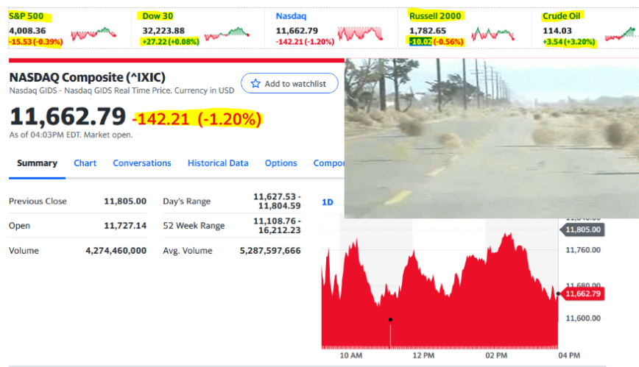Viewport: 639px width, 367px height.
Task: Click the Volume value 4,274,460,000
Action: click(x=116, y=251)
